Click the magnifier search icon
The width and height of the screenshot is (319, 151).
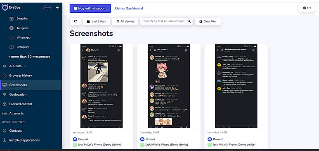click(189, 21)
